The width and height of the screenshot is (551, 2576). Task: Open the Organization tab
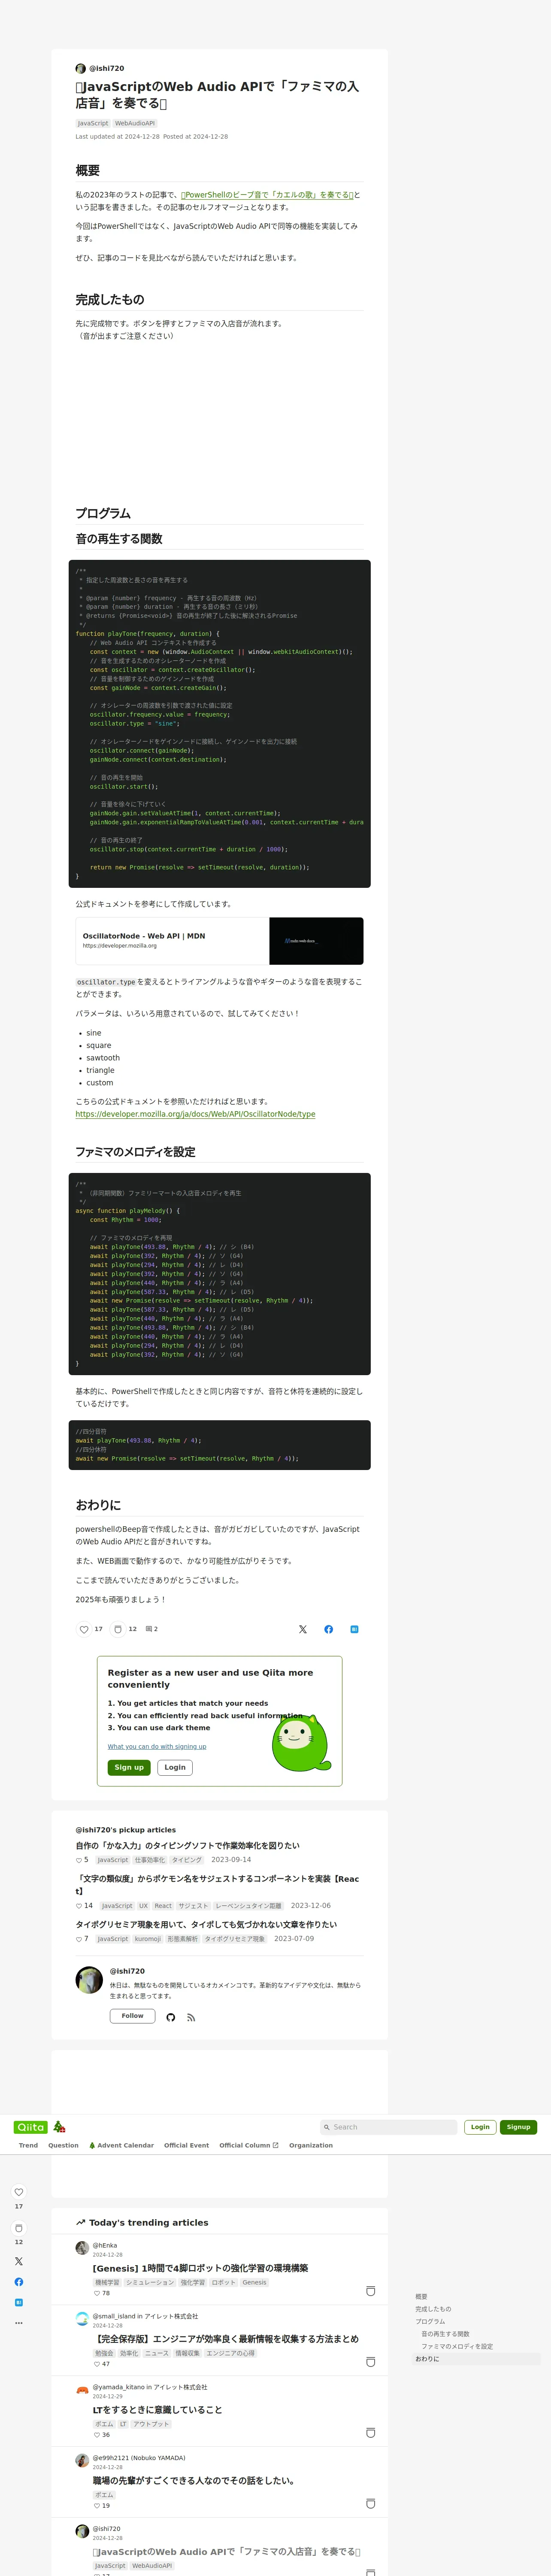tap(311, 2145)
